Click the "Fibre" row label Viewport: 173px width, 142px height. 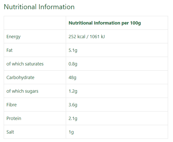tap(12, 105)
